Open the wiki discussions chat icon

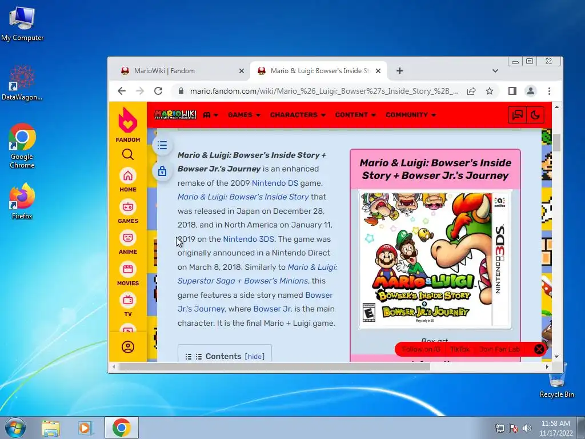click(518, 114)
